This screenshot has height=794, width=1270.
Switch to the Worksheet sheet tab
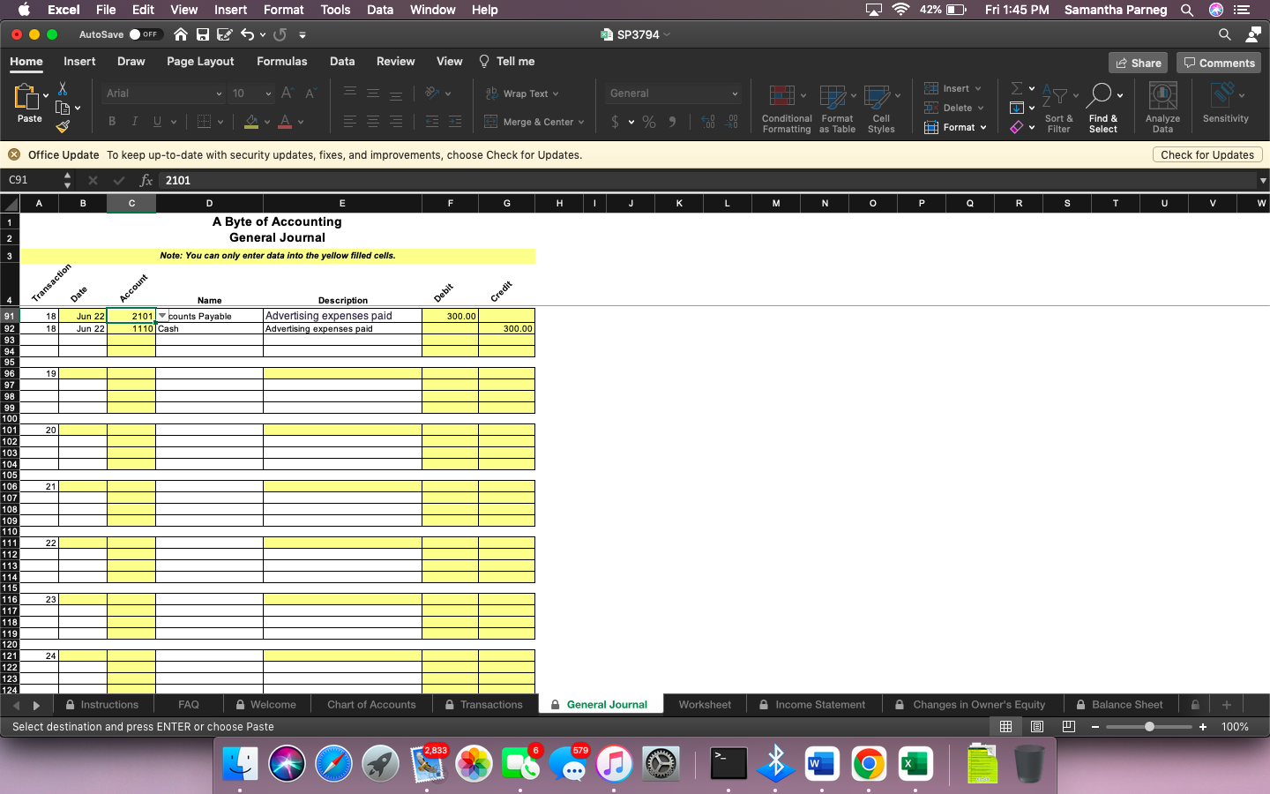(705, 705)
